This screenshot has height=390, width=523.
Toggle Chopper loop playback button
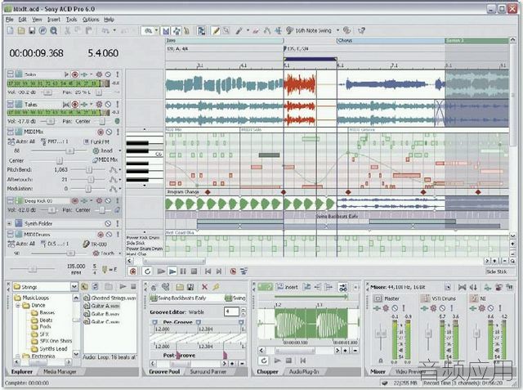point(264,361)
